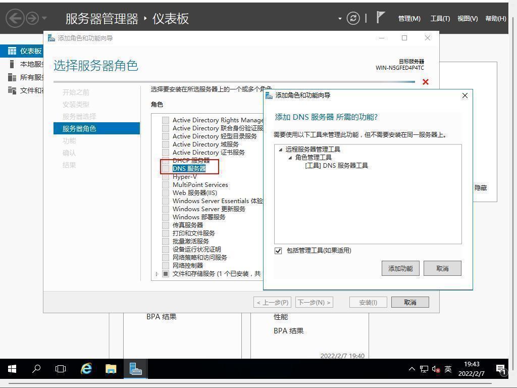The height and width of the screenshot is (388, 517).
Task: Select the 批量激活服务 role text
Action: click(x=190, y=241)
